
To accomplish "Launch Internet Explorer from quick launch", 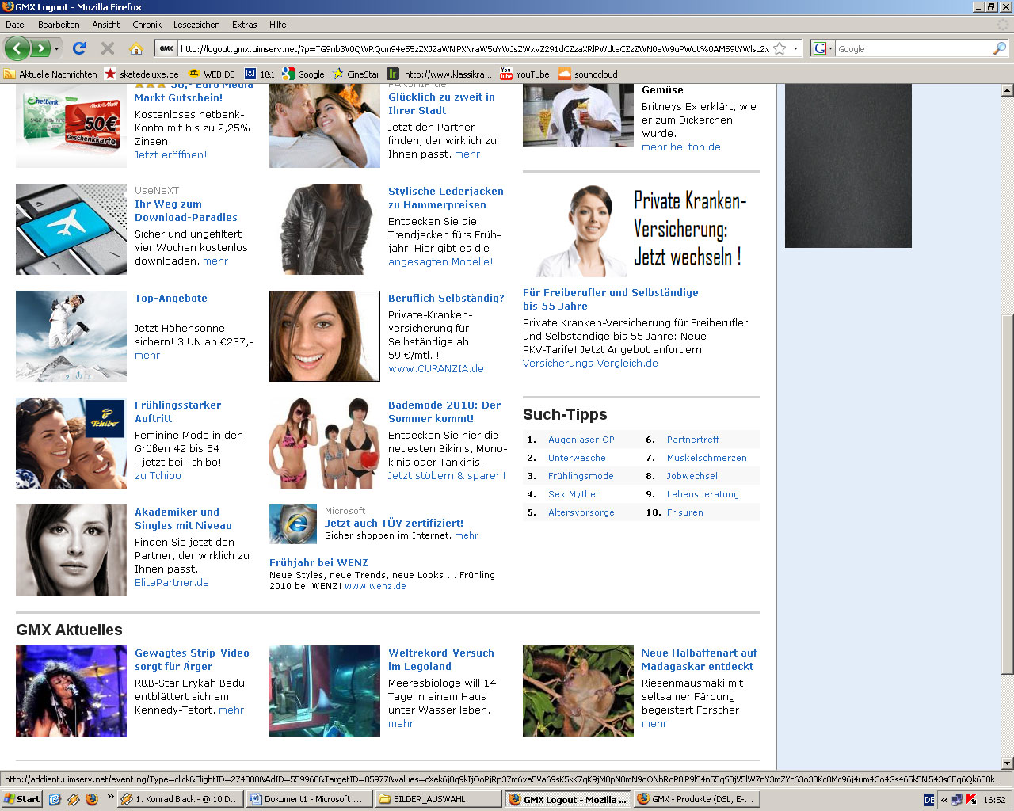I will pyautogui.click(x=55, y=799).
